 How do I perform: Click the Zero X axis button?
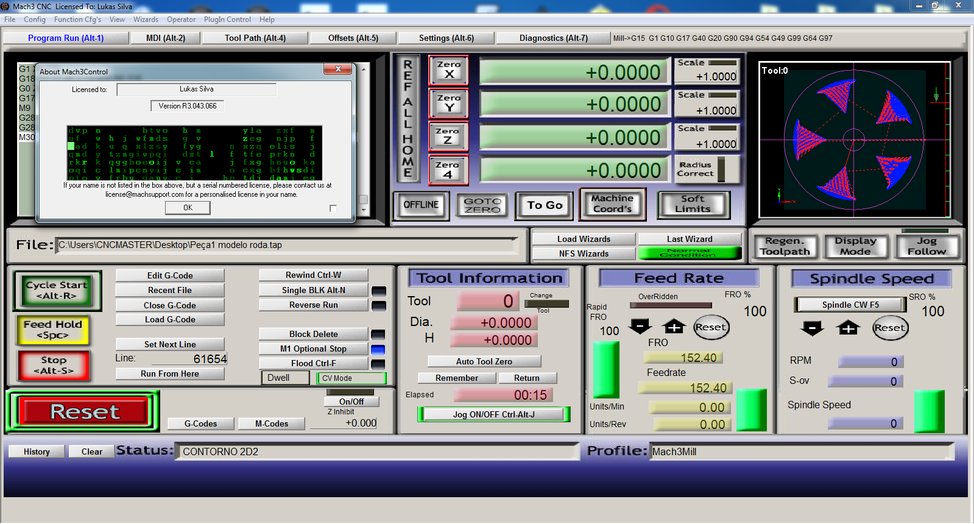[x=449, y=70]
